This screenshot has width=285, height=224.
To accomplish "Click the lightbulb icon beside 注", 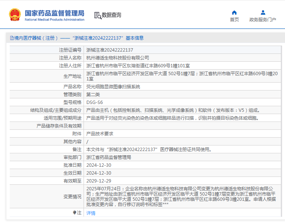I will (74, 212).
